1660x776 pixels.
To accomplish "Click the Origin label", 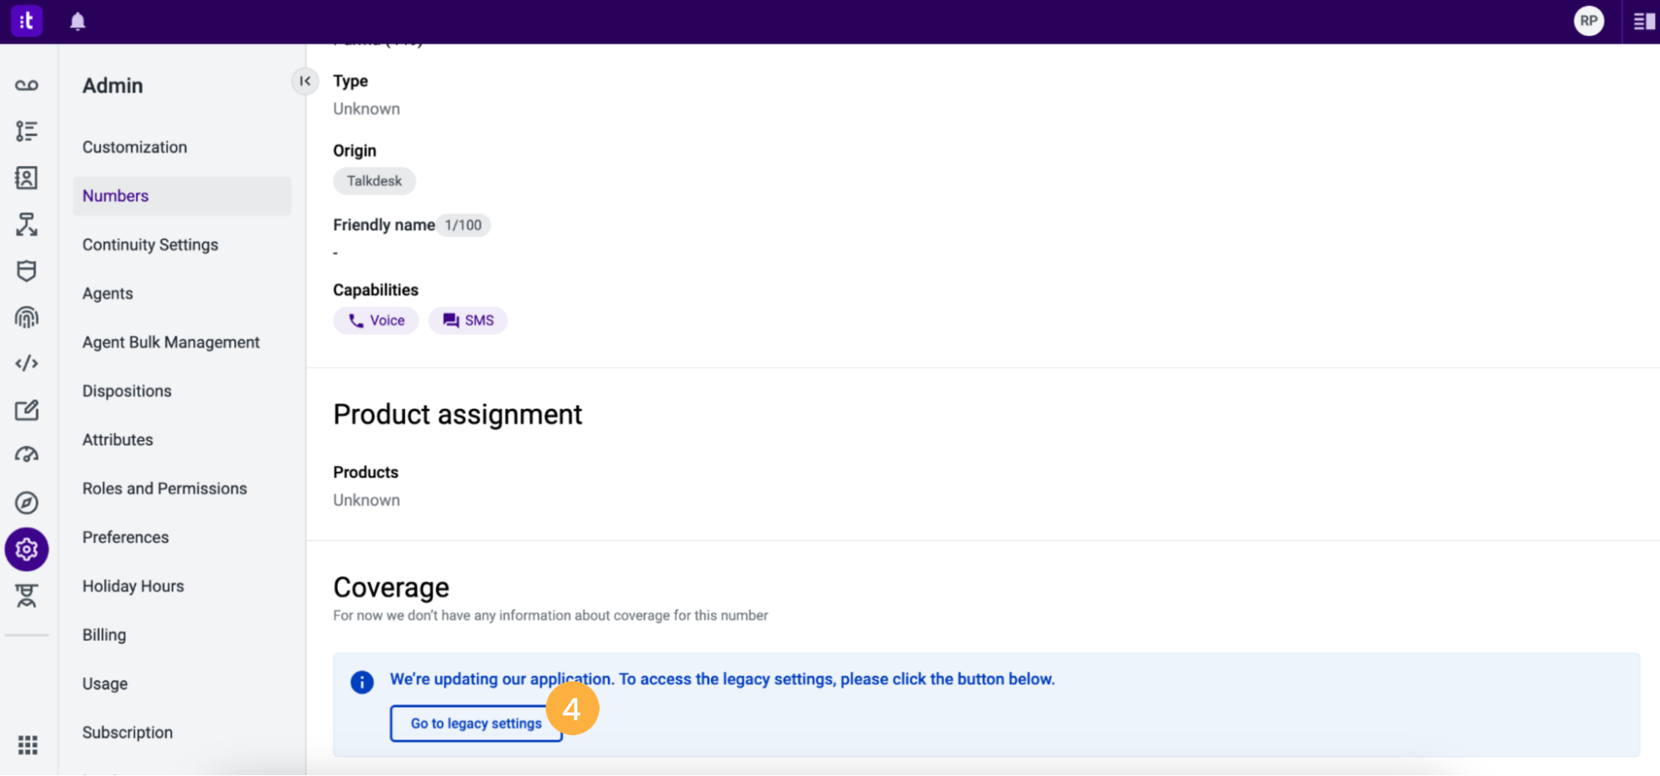I will pyautogui.click(x=355, y=150).
